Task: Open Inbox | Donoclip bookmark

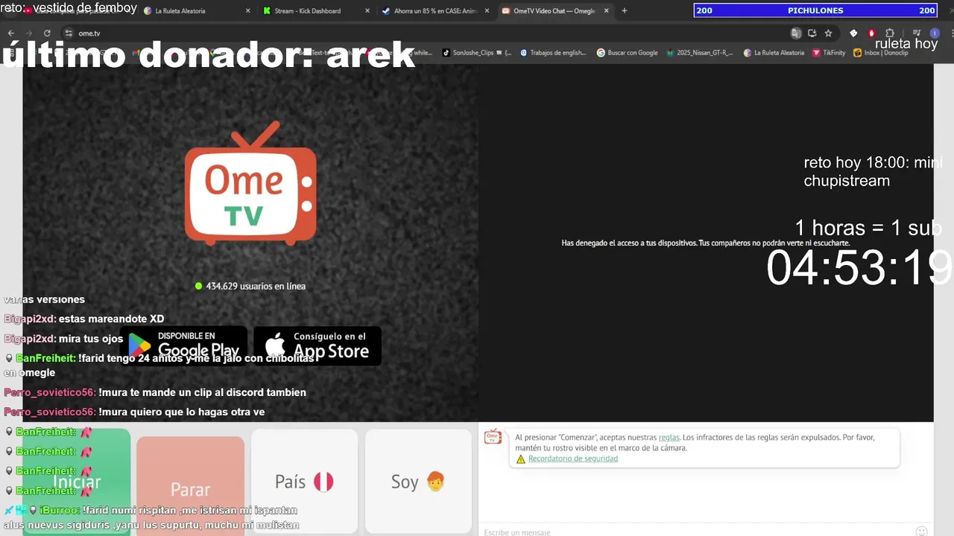Action: coord(881,53)
